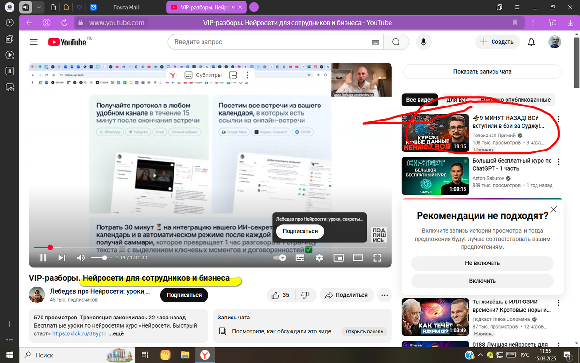Open the on-screen keyboard in search box

(376, 42)
